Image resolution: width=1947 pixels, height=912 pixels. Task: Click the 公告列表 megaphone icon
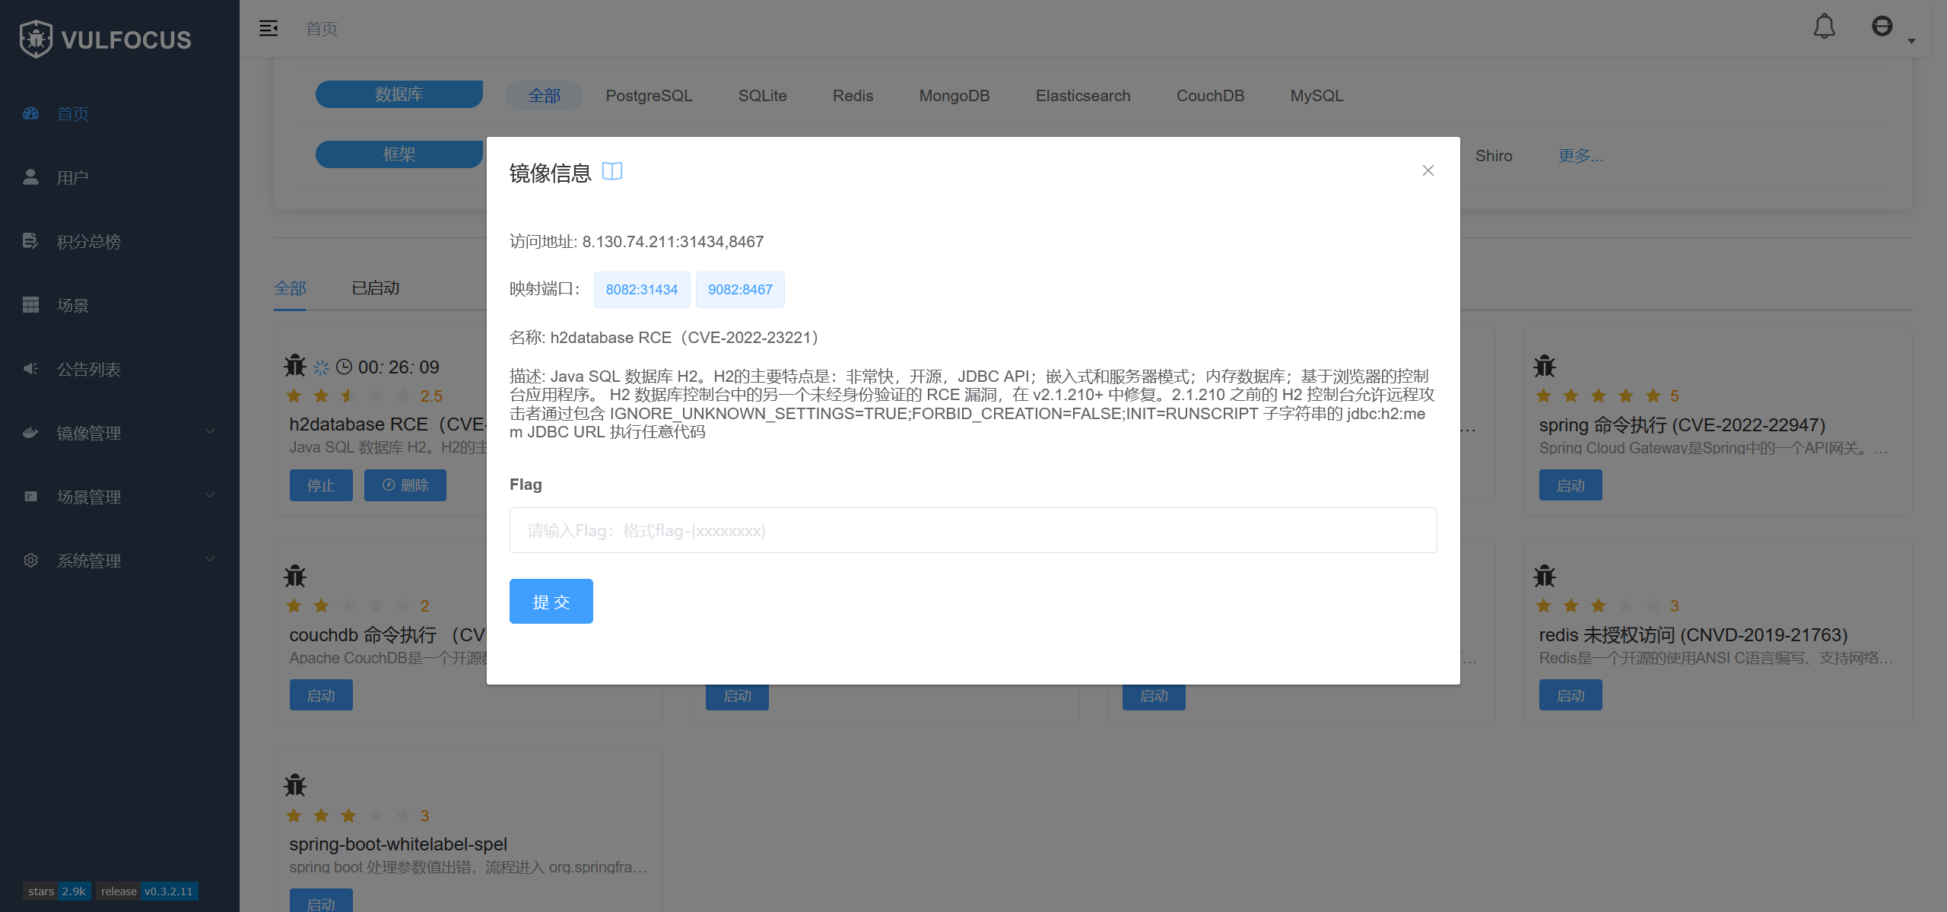(30, 369)
